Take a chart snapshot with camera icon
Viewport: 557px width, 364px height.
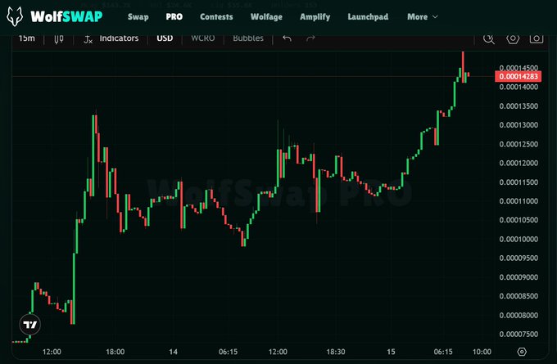[x=537, y=38]
